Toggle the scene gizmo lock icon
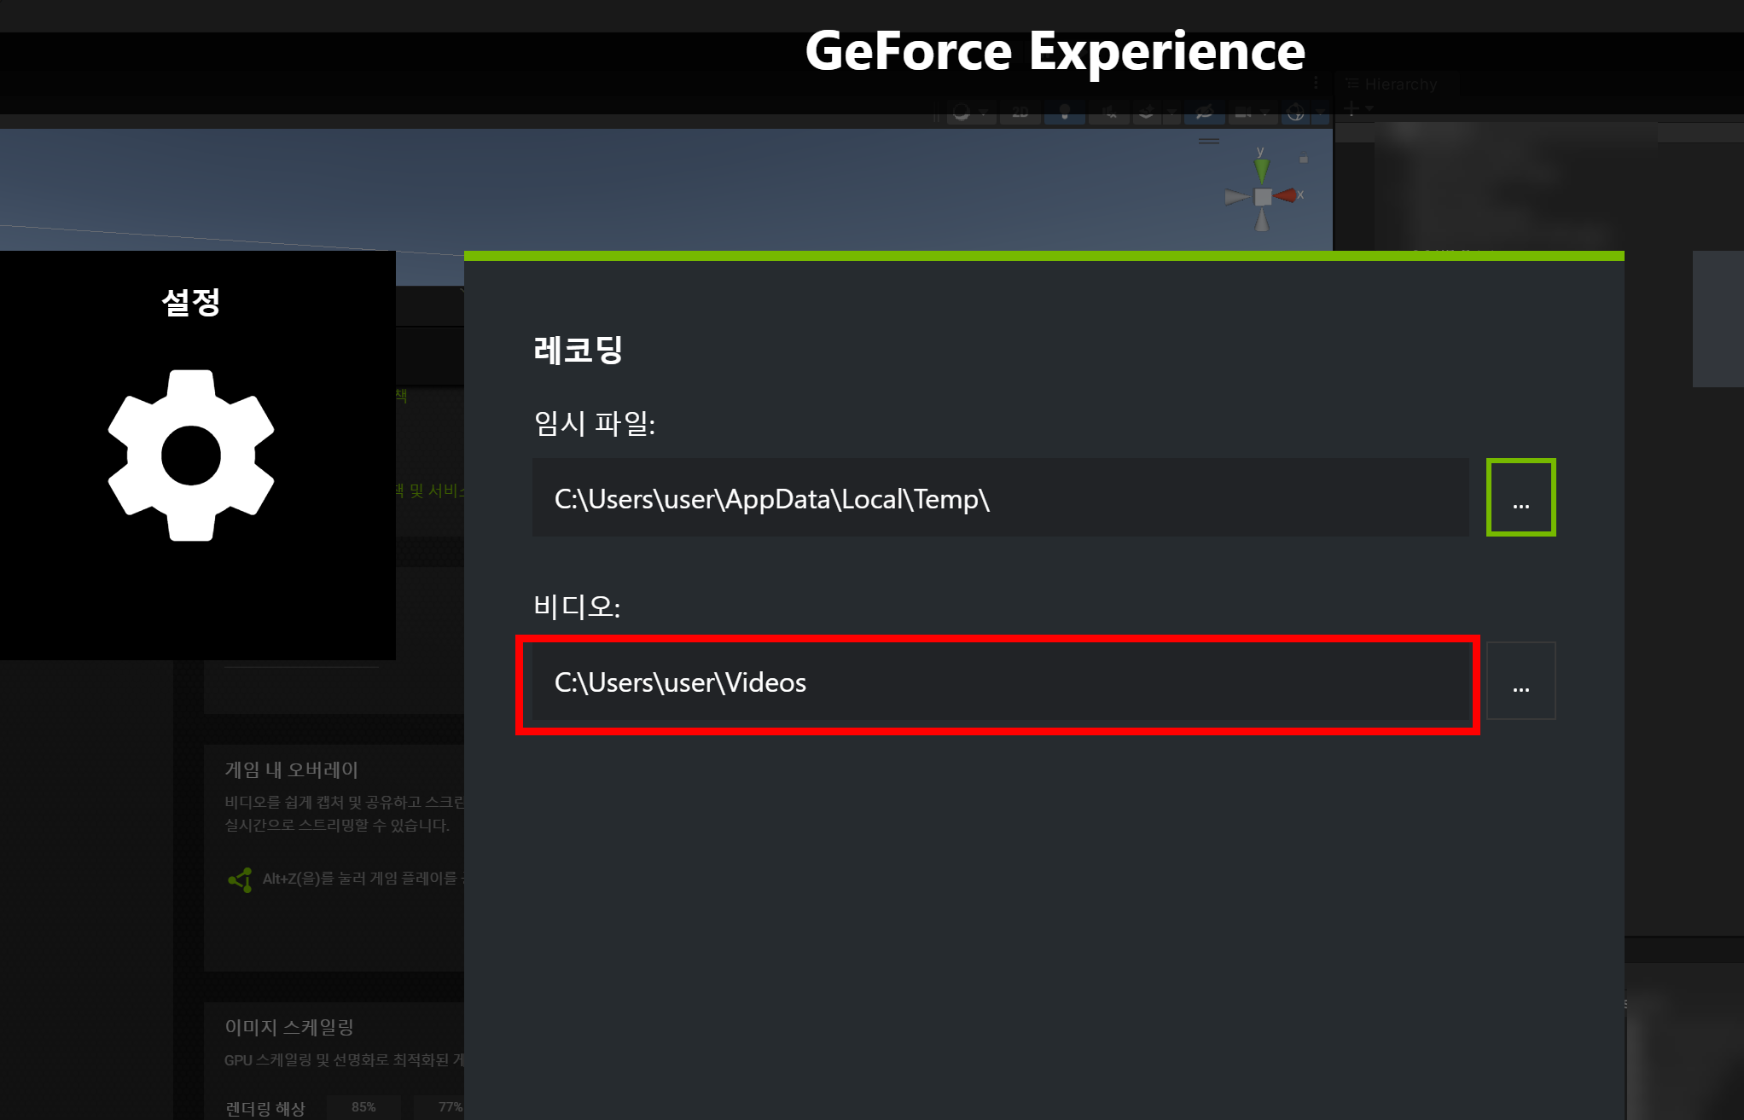 1303,160
